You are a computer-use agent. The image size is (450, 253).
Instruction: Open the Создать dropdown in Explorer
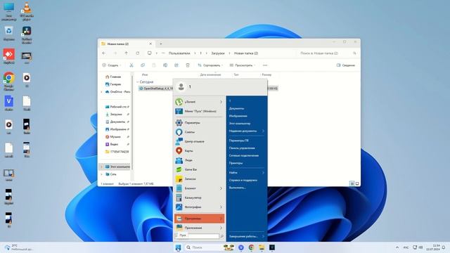click(111, 65)
